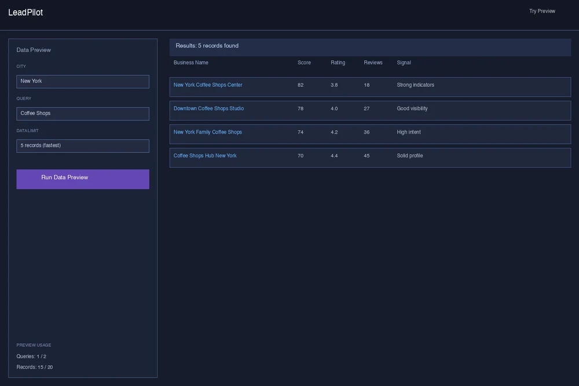Click the Business Name column header

point(191,63)
